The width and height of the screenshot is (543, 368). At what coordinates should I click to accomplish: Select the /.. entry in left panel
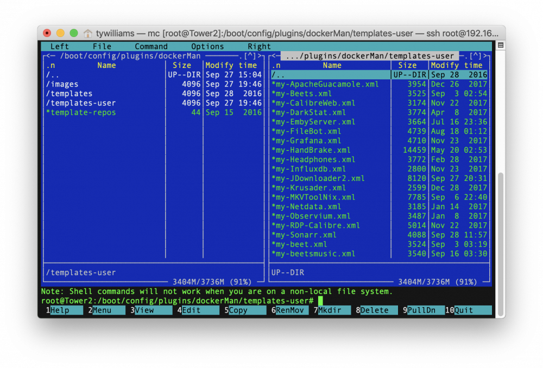[154, 75]
